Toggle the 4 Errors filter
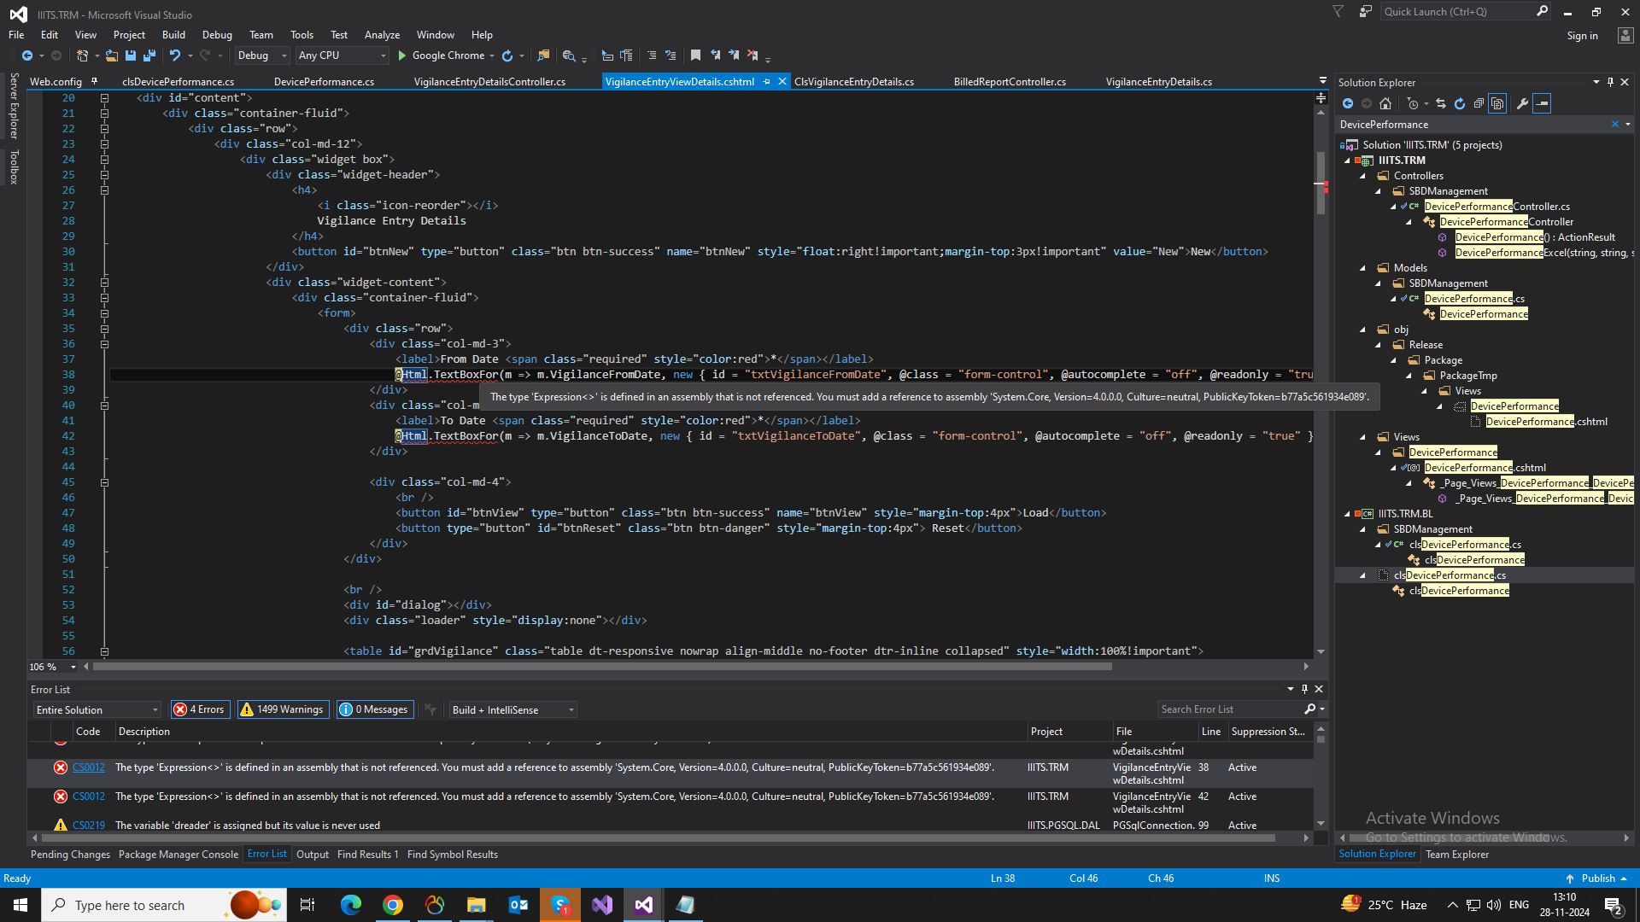The width and height of the screenshot is (1640, 922). click(x=200, y=709)
